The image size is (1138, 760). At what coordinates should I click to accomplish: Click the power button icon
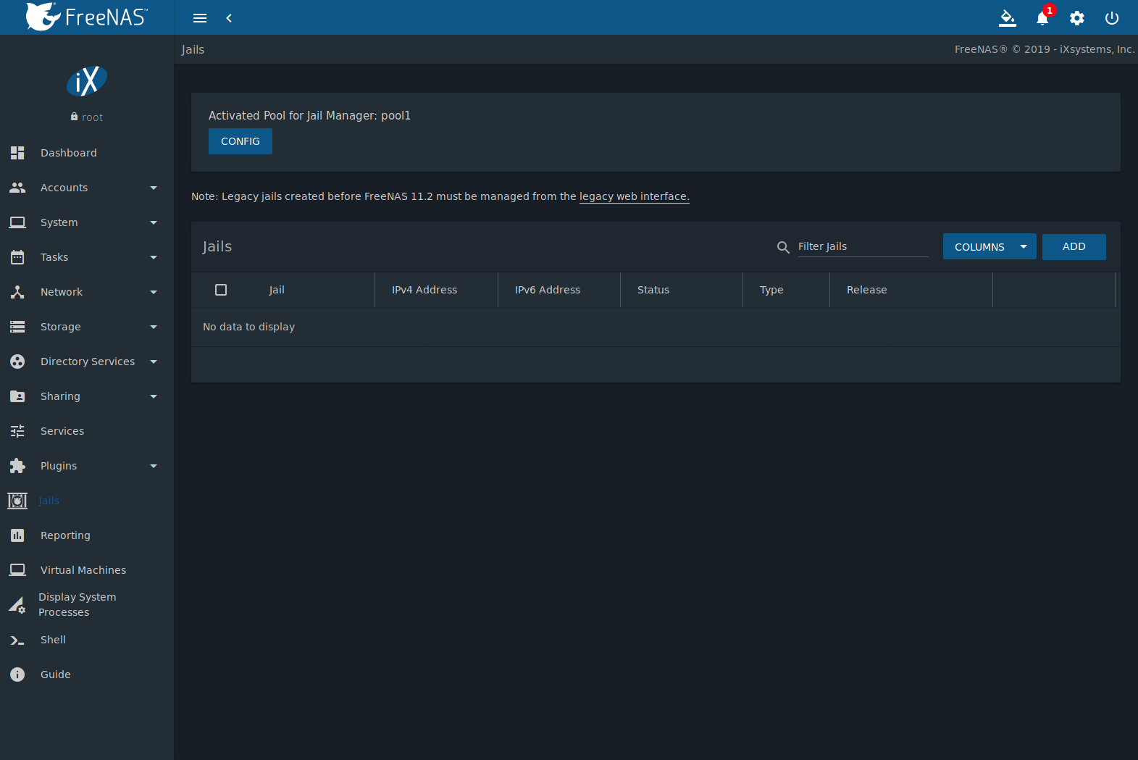[x=1112, y=18]
